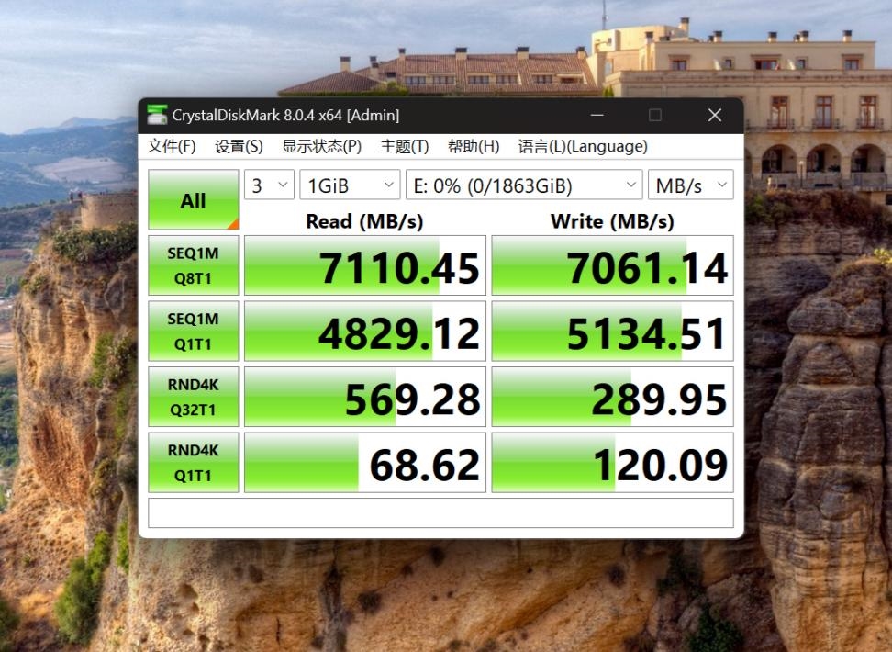Start the SEQ1M Q8T1 test
Image resolution: width=892 pixels, height=652 pixels.
[x=194, y=265]
